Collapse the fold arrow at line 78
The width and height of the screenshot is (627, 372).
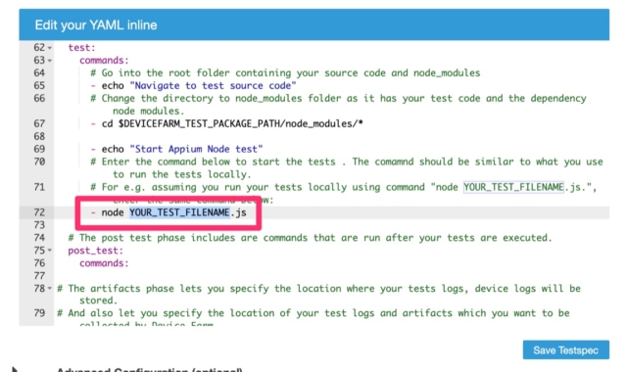pyautogui.click(x=50, y=289)
